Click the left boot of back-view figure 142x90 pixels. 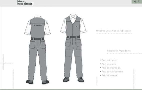tap(30, 82)
